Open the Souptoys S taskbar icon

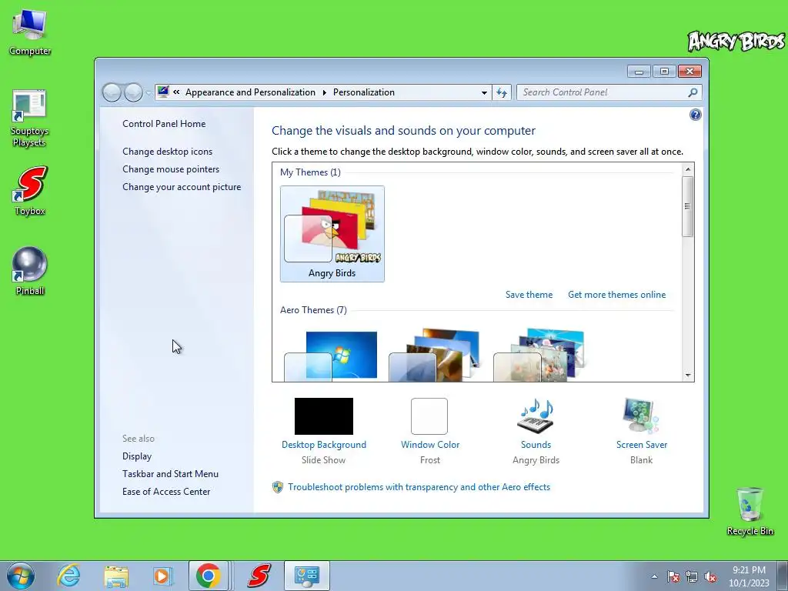pyautogui.click(x=259, y=576)
